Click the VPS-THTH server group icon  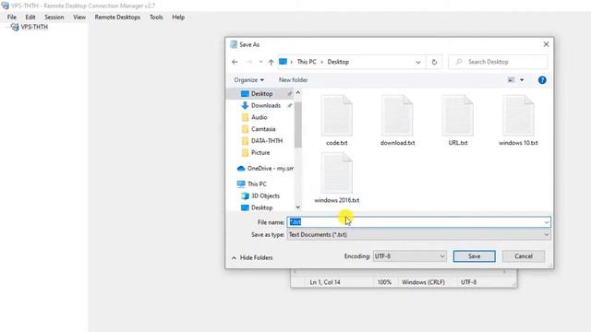15,27
